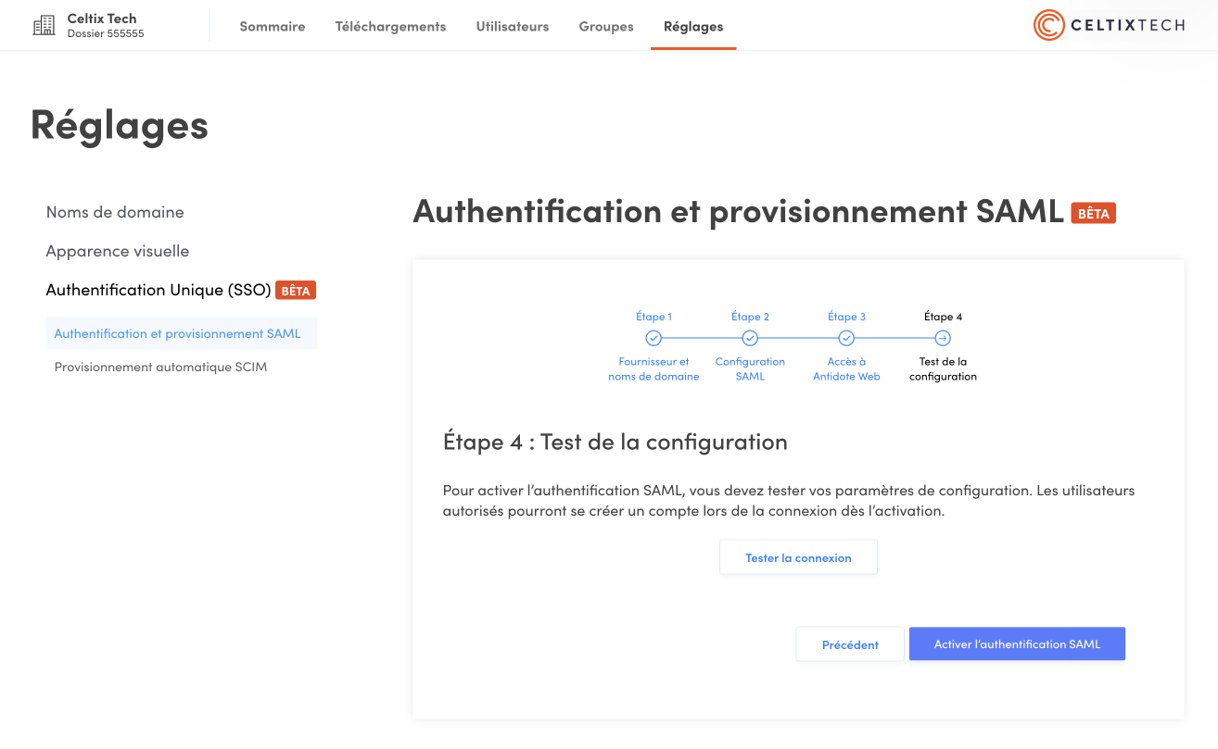Switch to the Utilisateurs tab
1218x749 pixels.
point(513,27)
